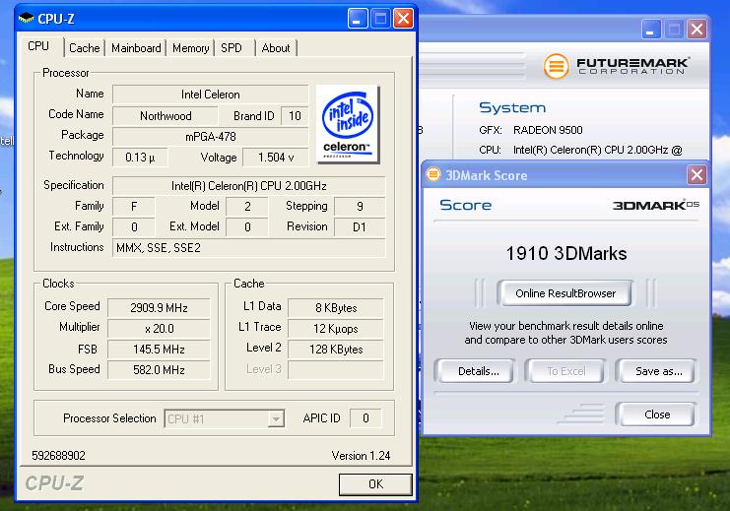Click the empty Level 3 cache field
The height and width of the screenshot is (511, 730).
[336, 370]
